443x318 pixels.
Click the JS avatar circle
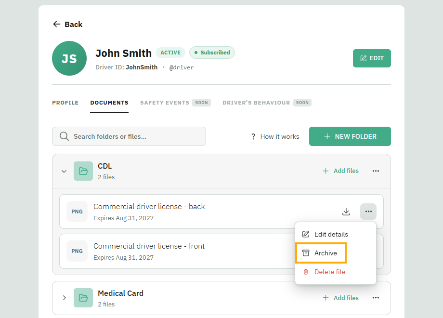[x=69, y=58]
